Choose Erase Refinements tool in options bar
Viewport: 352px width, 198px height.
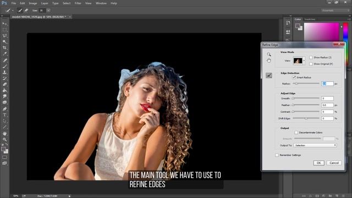(26, 10)
